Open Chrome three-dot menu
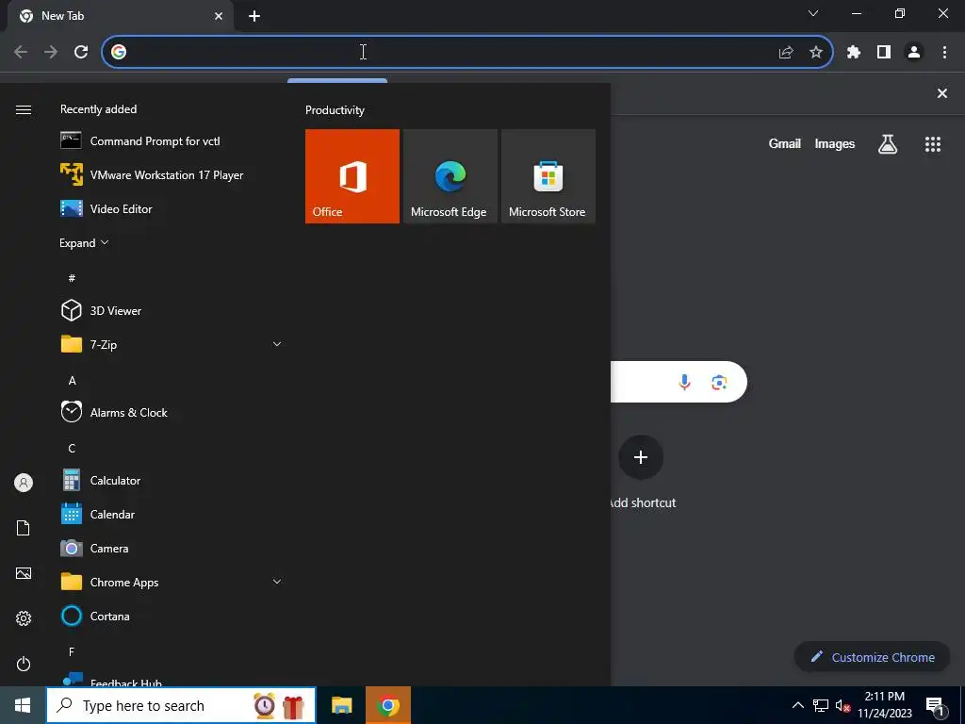965x724 pixels. (944, 53)
